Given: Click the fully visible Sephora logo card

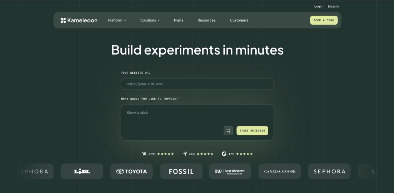Looking at the screenshot, I should click(329, 171).
